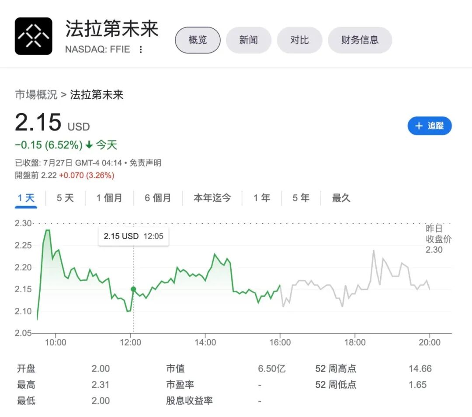Click the 市場概況 breadcrumb link
The height and width of the screenshot is (417, 472).
(x=36, y=95)
